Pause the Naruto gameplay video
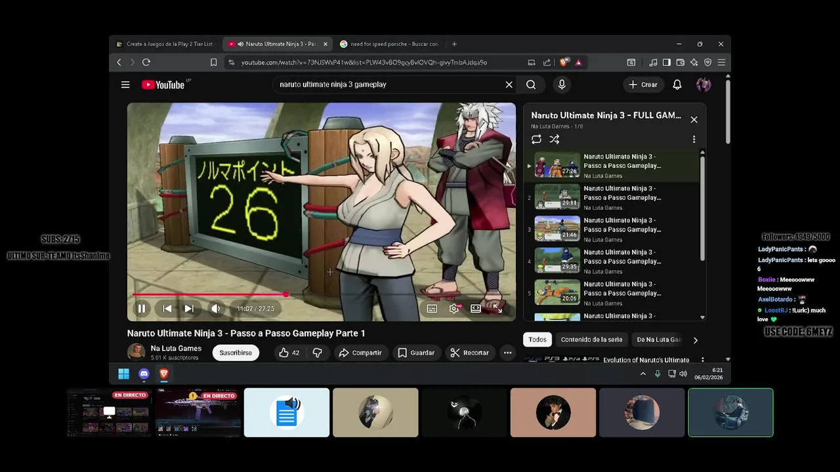Screen dimensions: 840x472 (x=141, y=308)
